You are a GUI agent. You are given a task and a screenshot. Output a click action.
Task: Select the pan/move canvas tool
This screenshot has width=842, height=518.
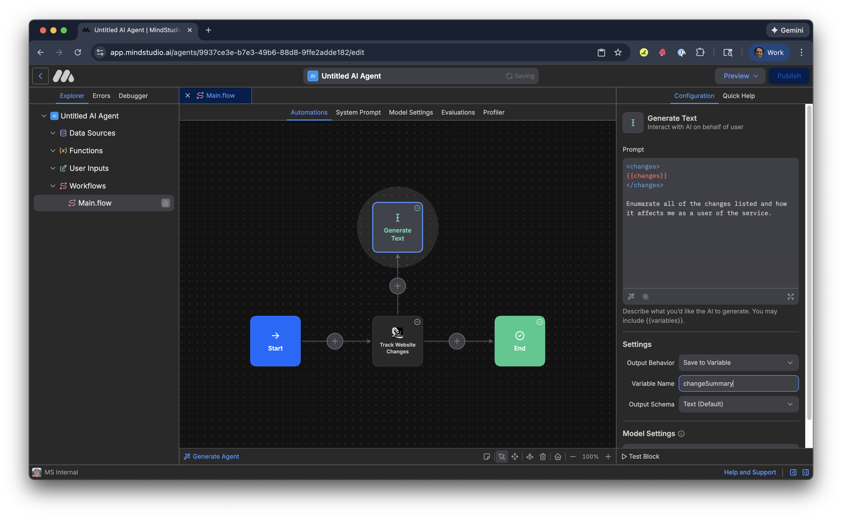click(515, 456)
